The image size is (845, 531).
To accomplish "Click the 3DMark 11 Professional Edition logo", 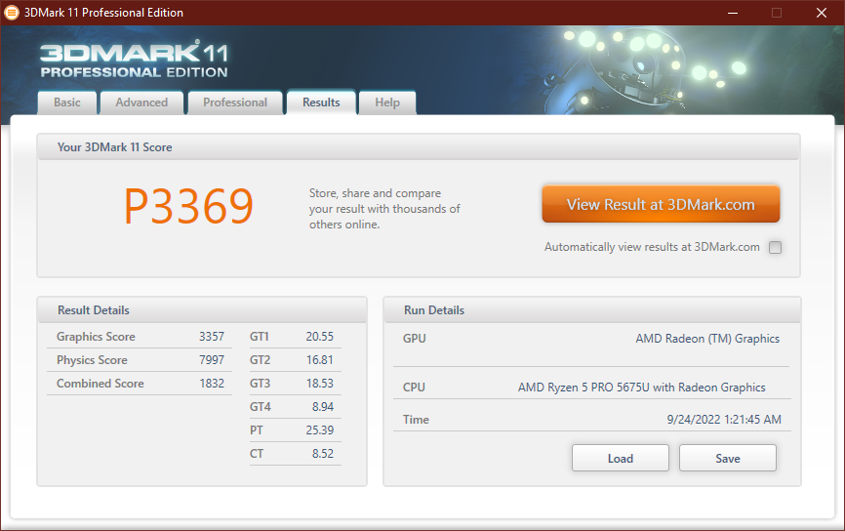I will (135, 60).
